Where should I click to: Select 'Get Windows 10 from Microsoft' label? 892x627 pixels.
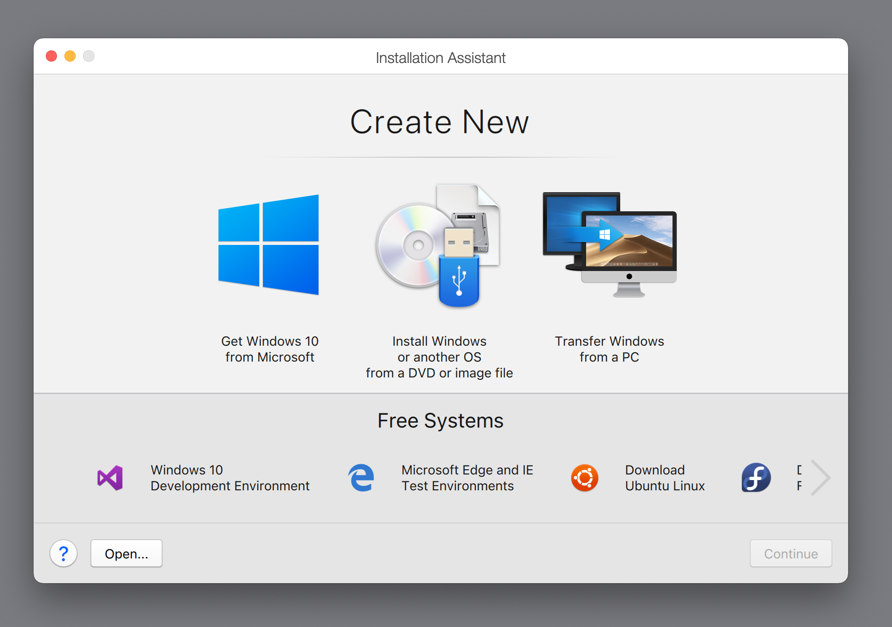270,349
